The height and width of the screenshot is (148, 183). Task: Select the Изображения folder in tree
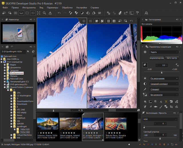coord(17,73)
